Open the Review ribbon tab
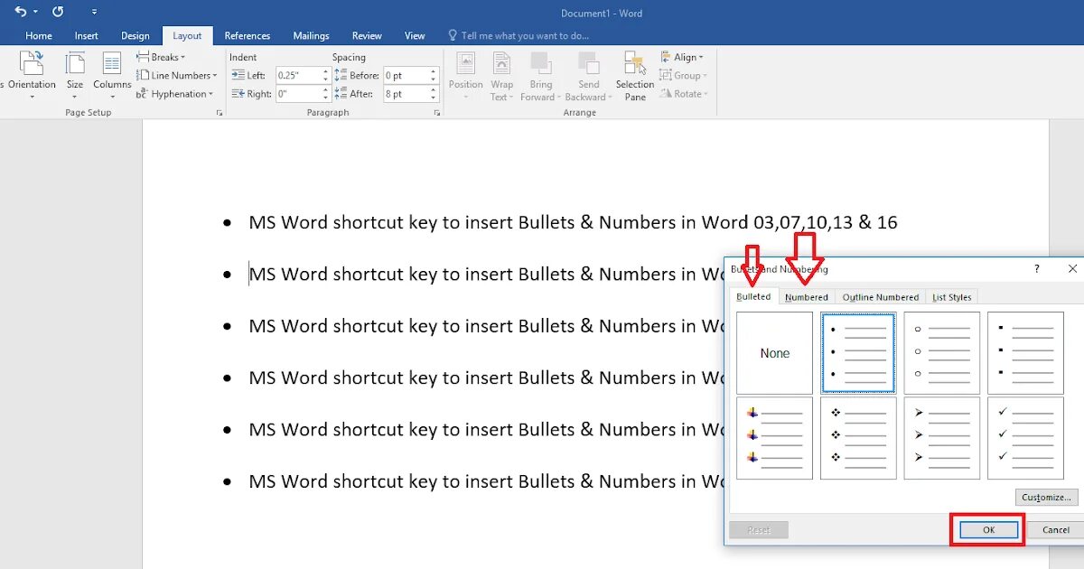 [367, 36]
